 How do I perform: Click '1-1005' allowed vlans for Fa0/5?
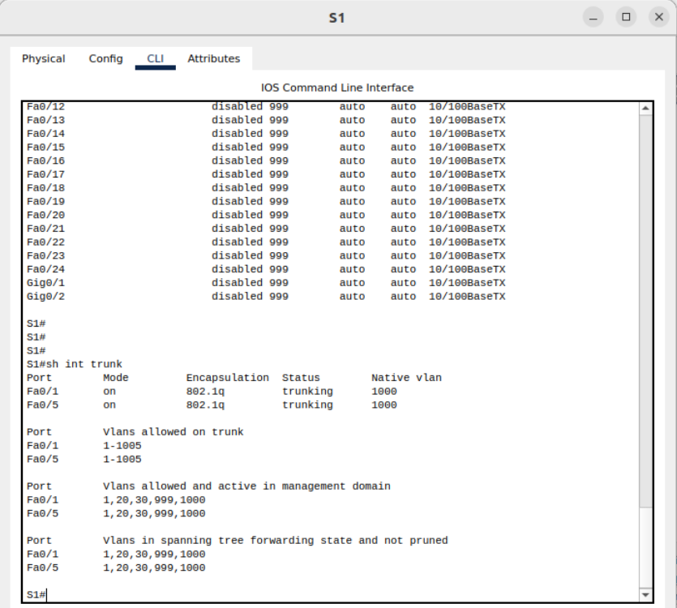pos(122,459)
